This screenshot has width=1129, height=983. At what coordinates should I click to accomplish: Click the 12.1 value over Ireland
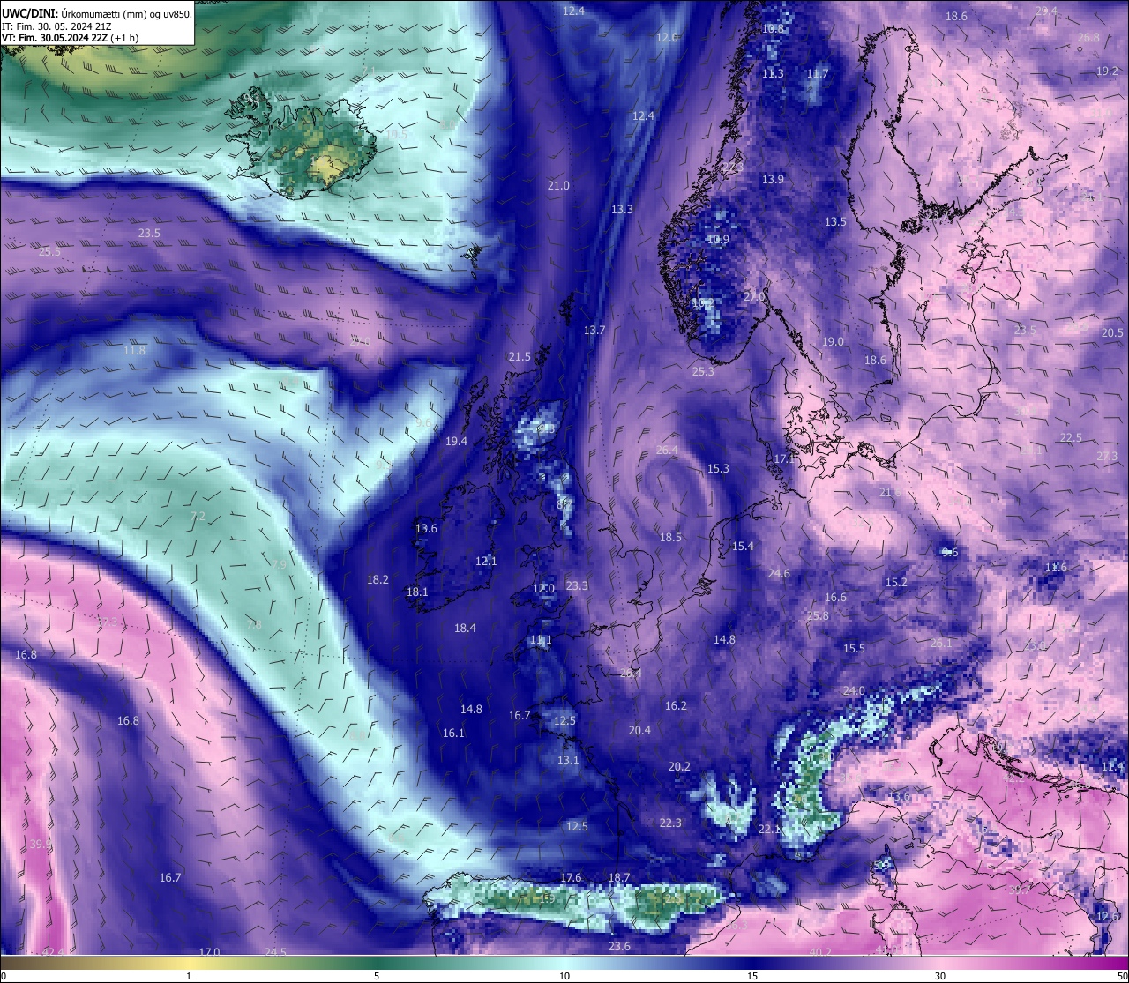pos(486,561)
